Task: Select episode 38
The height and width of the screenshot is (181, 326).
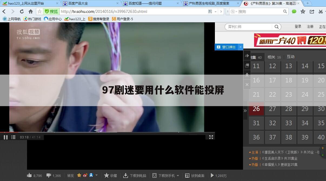Action: coord(289,137)
